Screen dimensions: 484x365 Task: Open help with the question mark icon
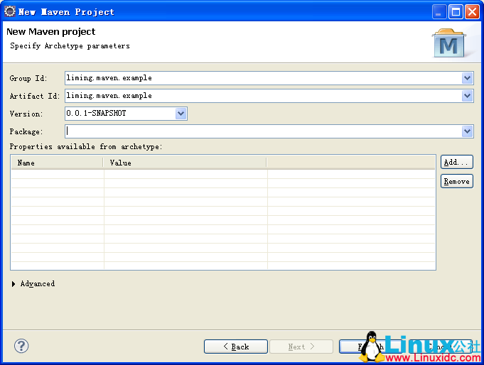tap(21, 346)
